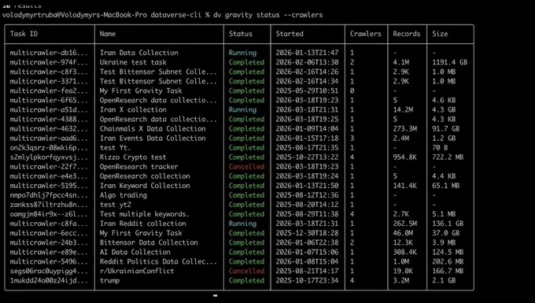Click the 'Started' column header
The width and height of the screenshot is (535, 303).
click(x=290, y=34)
